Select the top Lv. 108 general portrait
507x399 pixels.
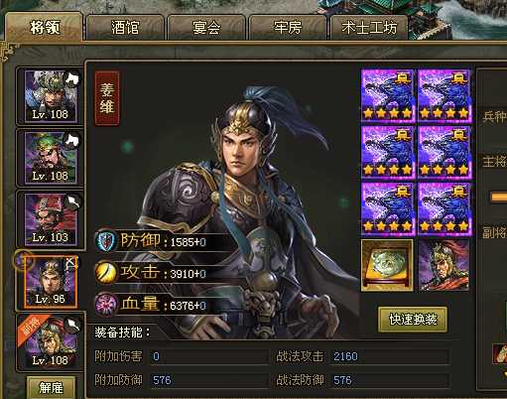51,96
